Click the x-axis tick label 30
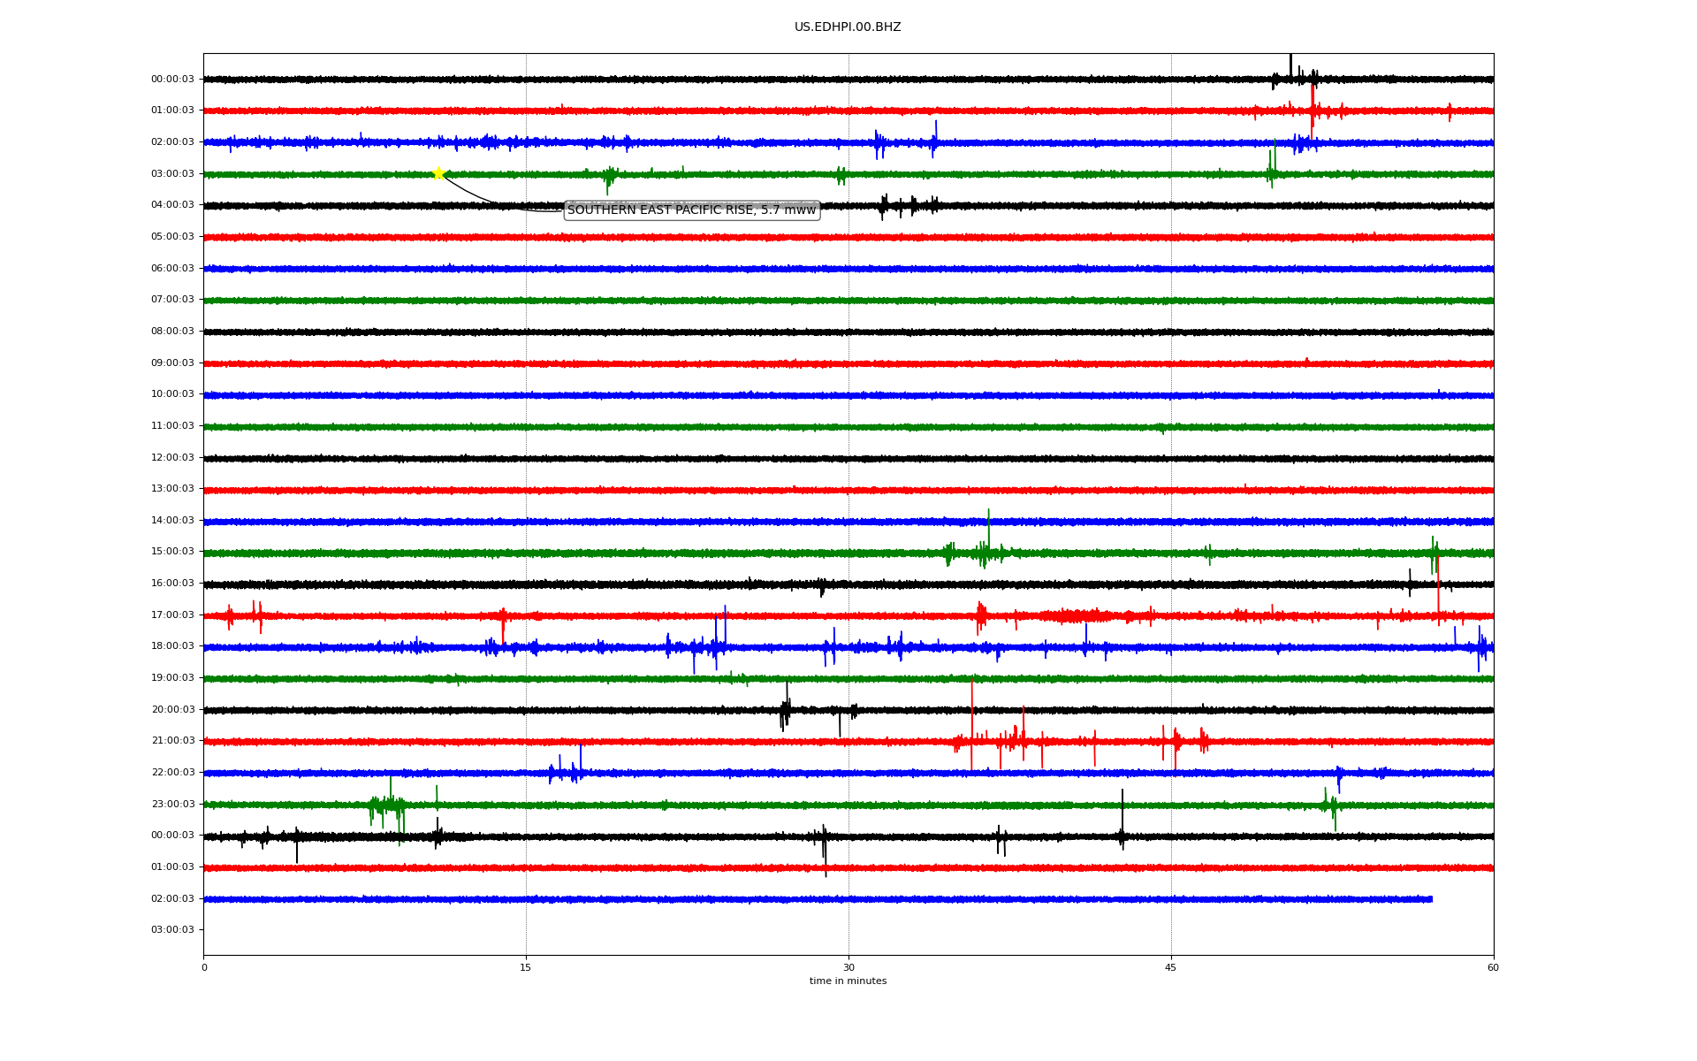 (848, 968)
